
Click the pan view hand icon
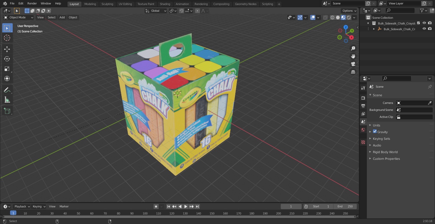(353, 56)
